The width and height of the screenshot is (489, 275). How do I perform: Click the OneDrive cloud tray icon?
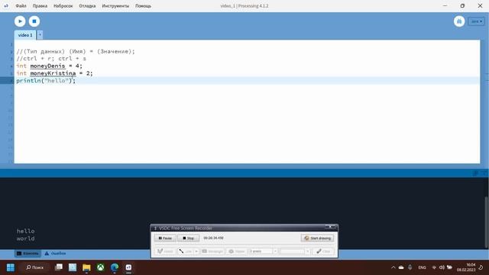[x=401, y=267]
